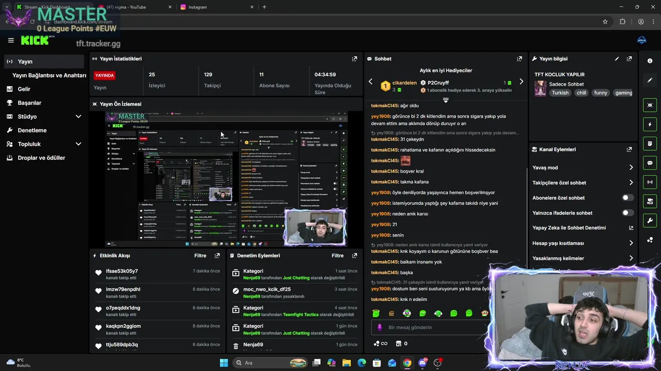Click Filtre in Denetim Eylemleri panel
Image resolution: width=661 pixels, height=371 pixels.
(338, 256)
